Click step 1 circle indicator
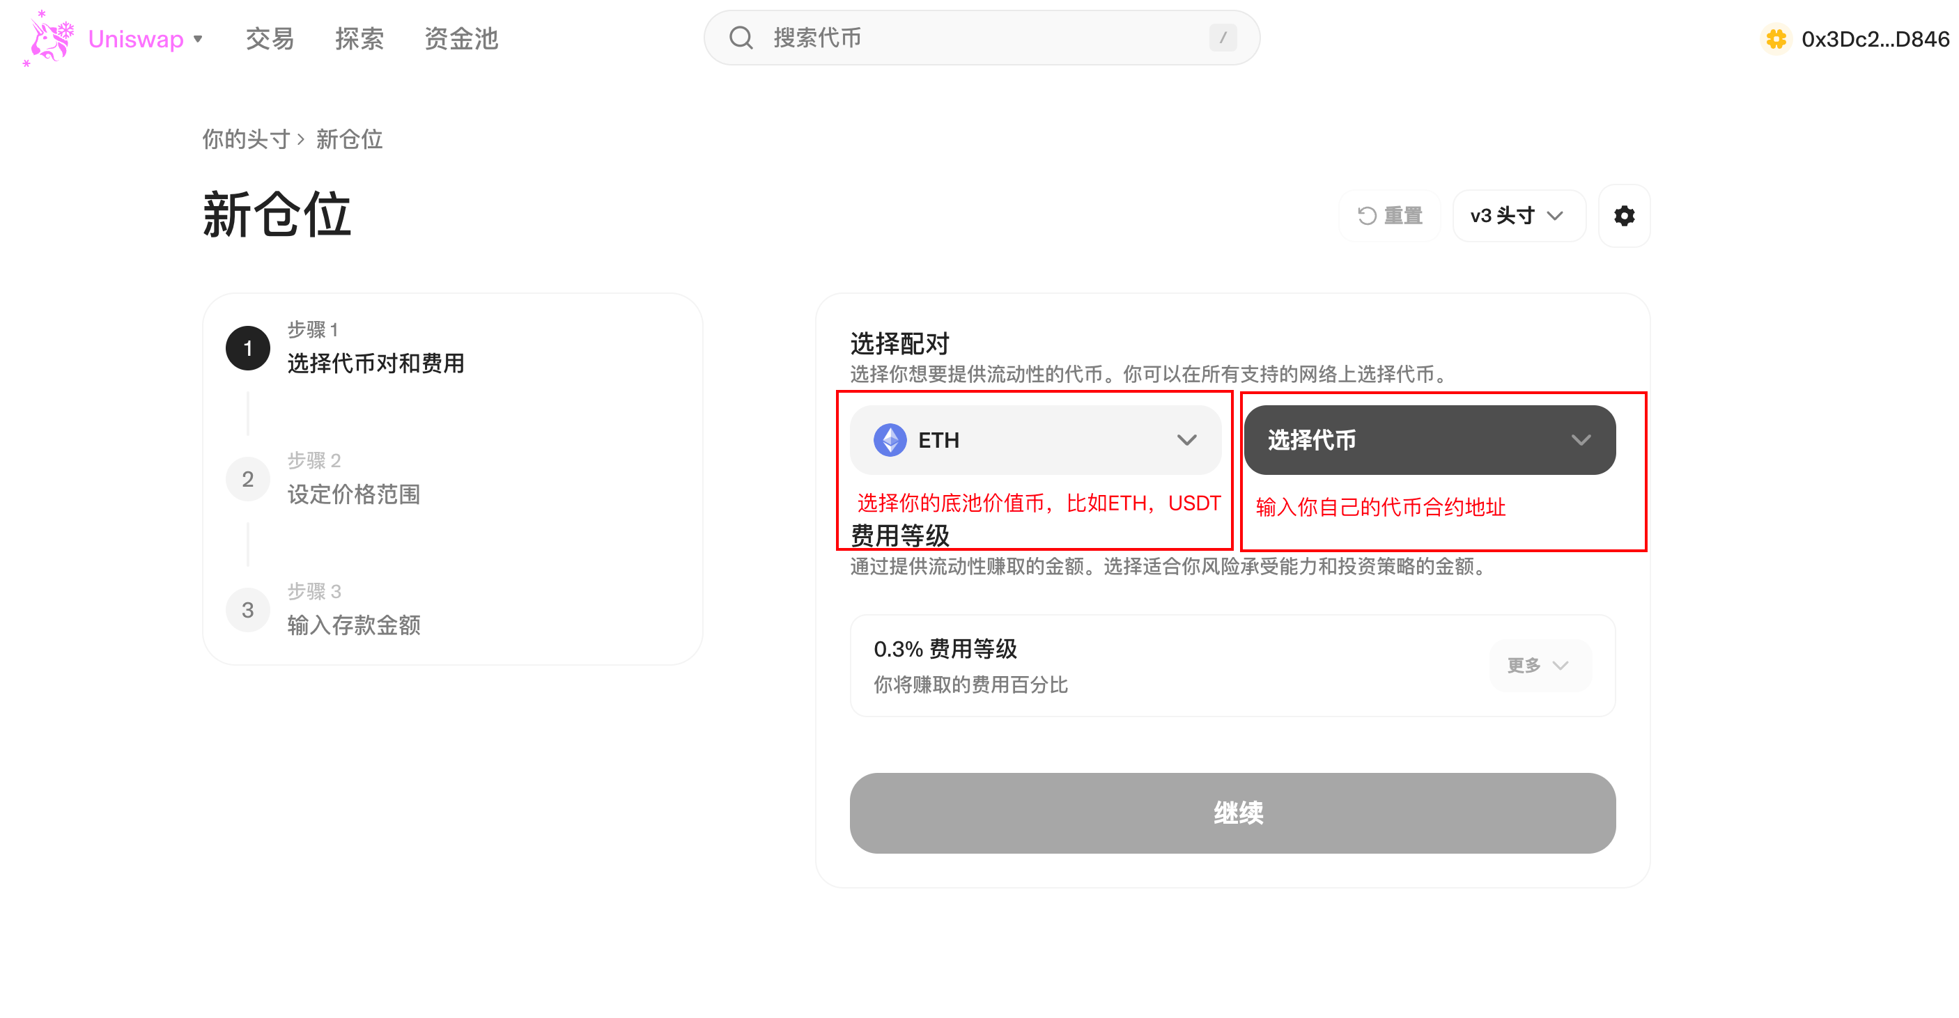Viewport: 1959px width, 1018px height. tap(248, 348)
